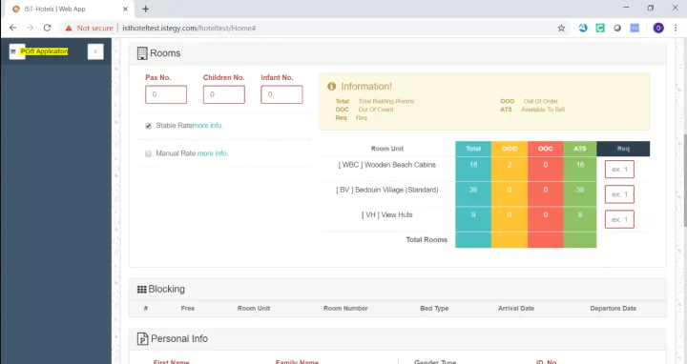Open the browser profile avatar
The image size is (687, 364).
(x=658, y=28)
